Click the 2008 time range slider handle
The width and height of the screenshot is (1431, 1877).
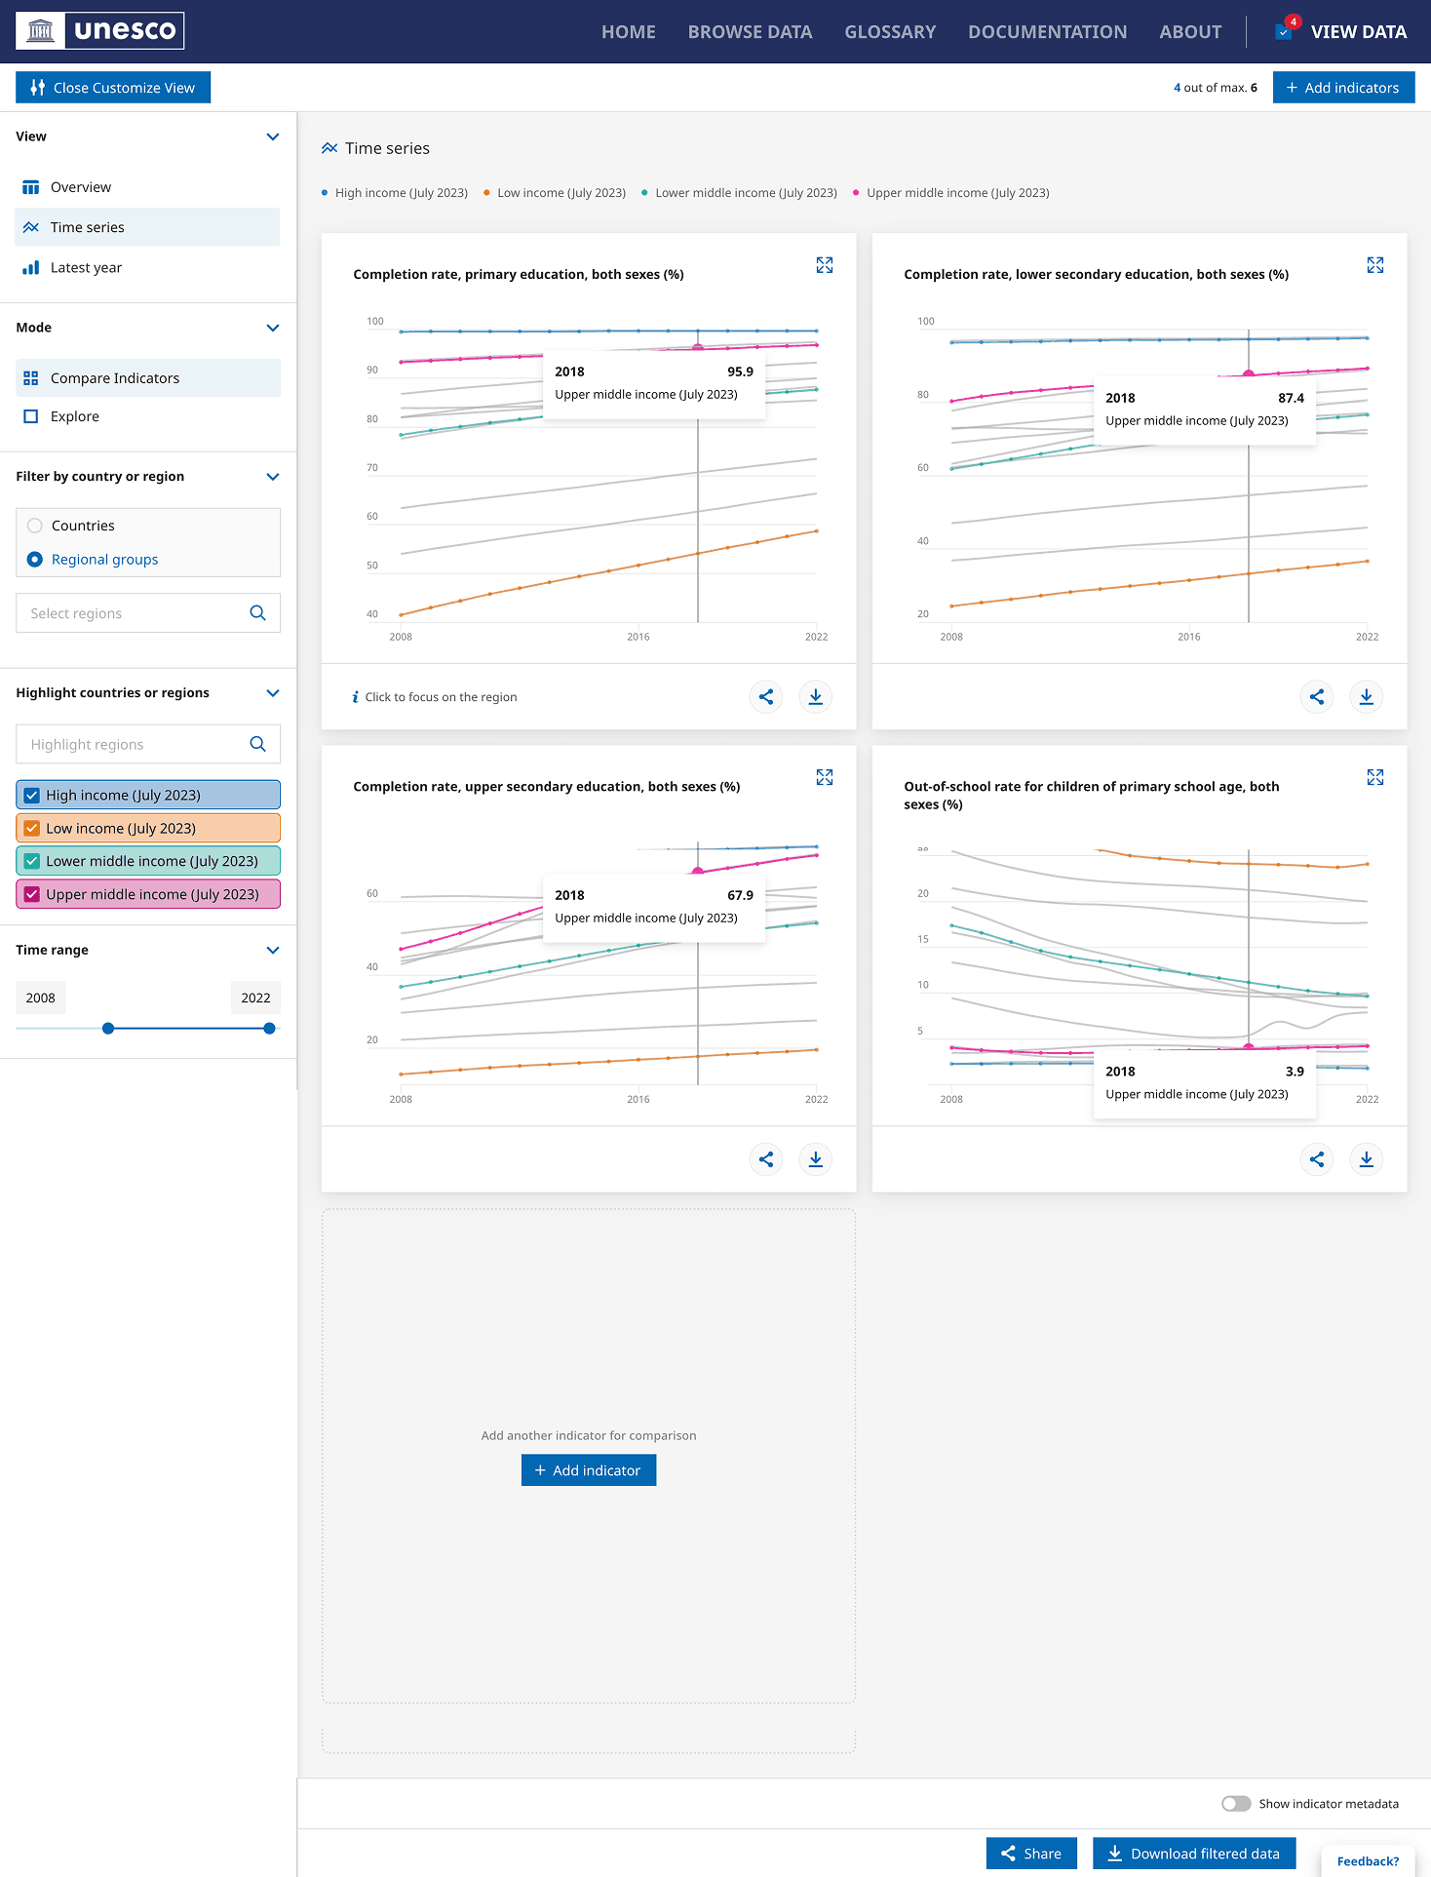108,1029
